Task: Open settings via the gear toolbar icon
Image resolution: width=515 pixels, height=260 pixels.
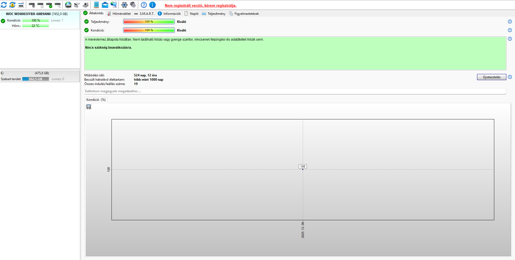Action: pyautogui.click(x=124, y=5)
